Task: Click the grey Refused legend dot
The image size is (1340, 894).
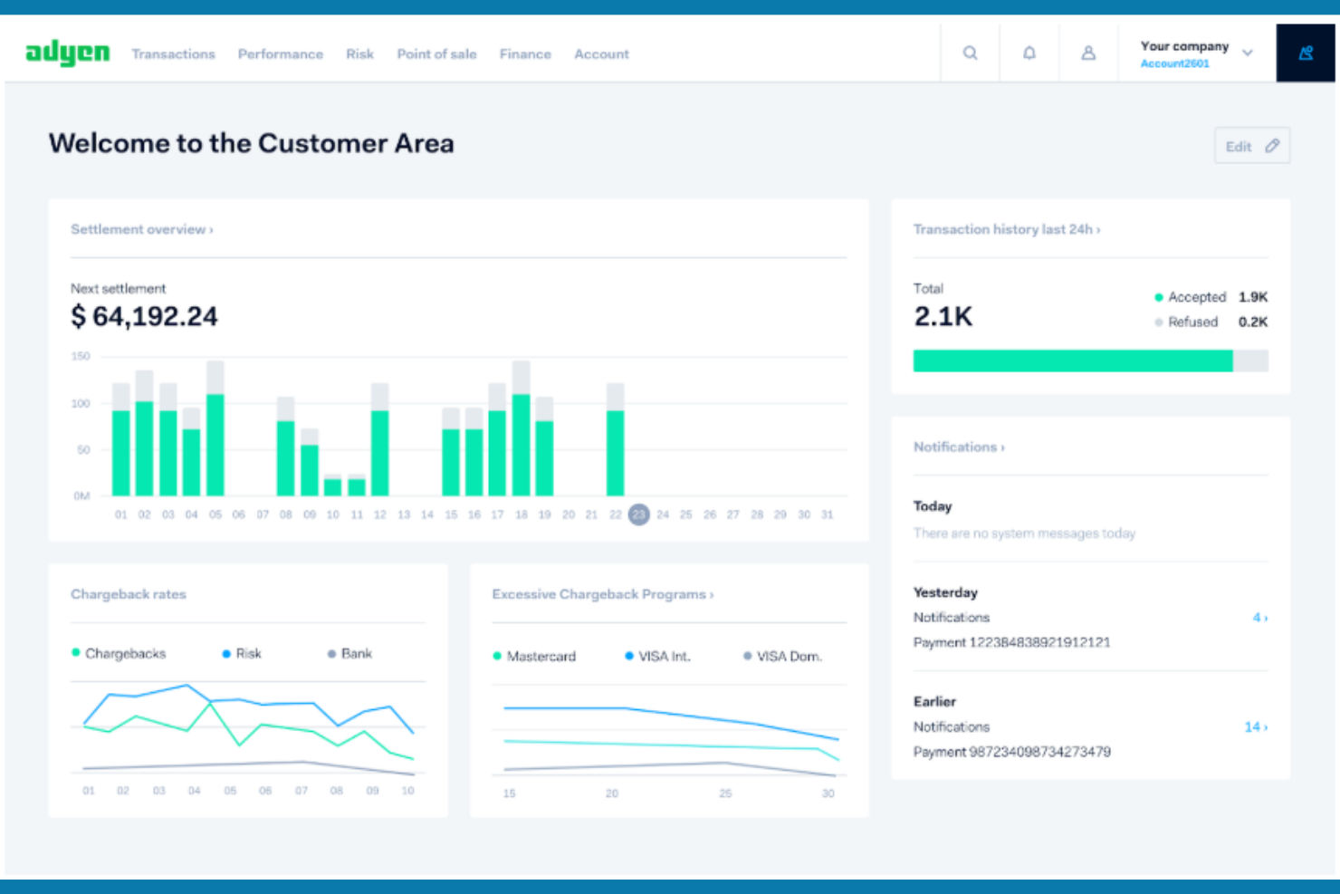Action: point(1158,322)
